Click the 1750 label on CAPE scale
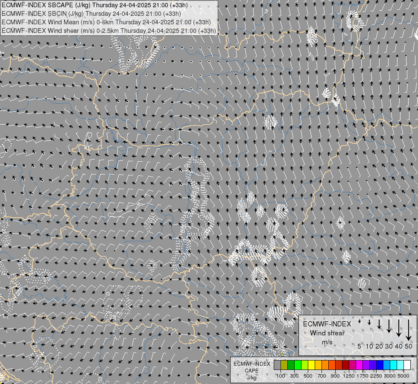 362,376
